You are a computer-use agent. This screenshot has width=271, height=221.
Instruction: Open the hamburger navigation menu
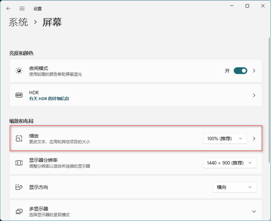point(22,8)
